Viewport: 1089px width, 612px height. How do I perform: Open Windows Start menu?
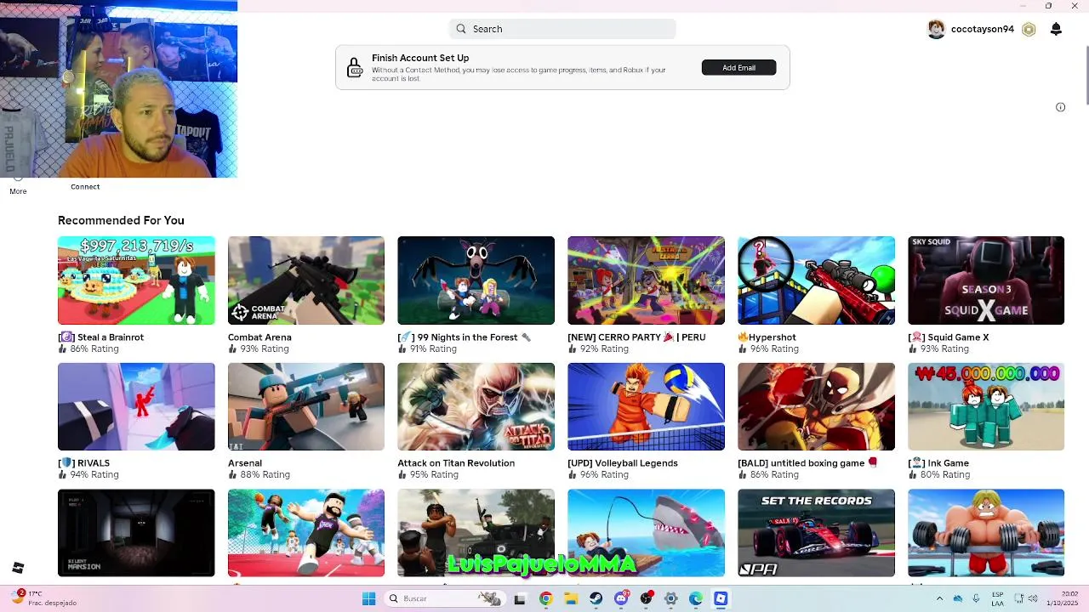368,599
